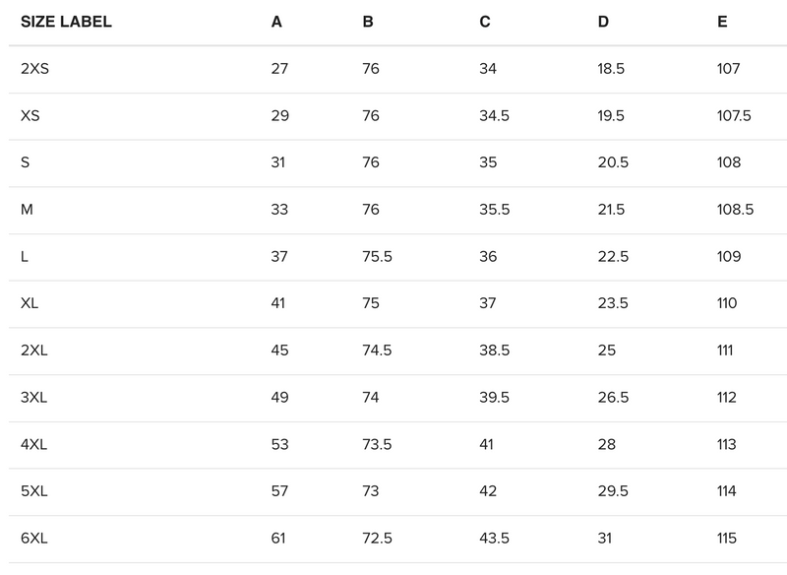Click the 3XL size label

point(34,398)
